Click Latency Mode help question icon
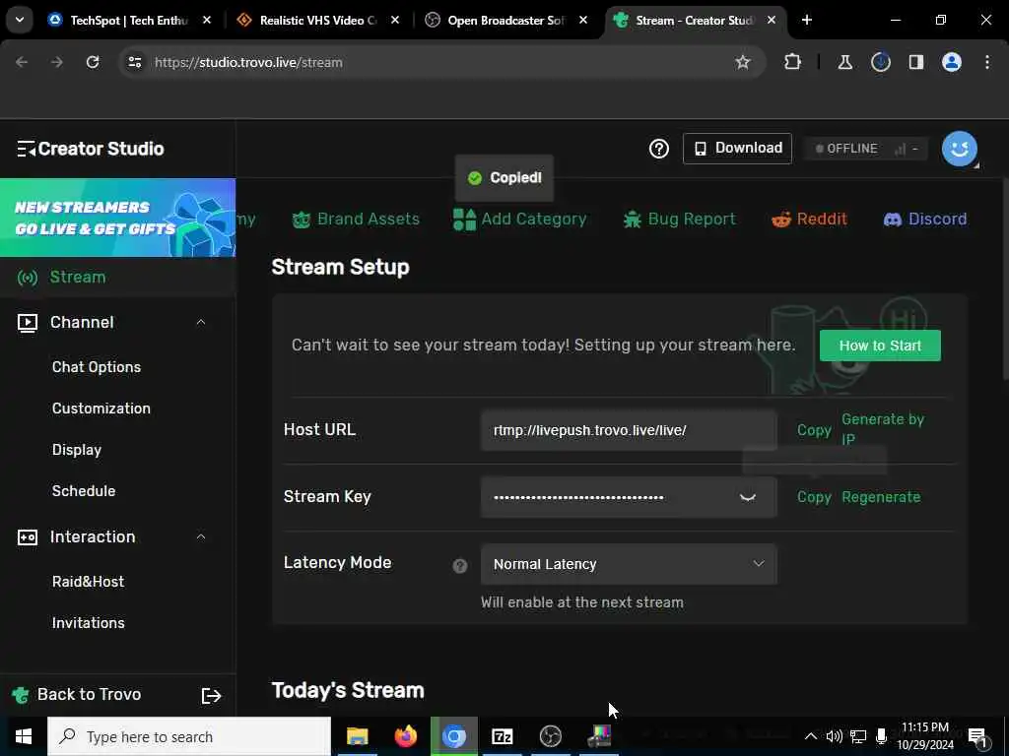This screenshot has width=1009, height=756. (x=459, y=566)
